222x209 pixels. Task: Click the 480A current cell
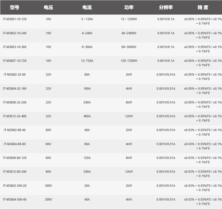(x=87, y=116)
